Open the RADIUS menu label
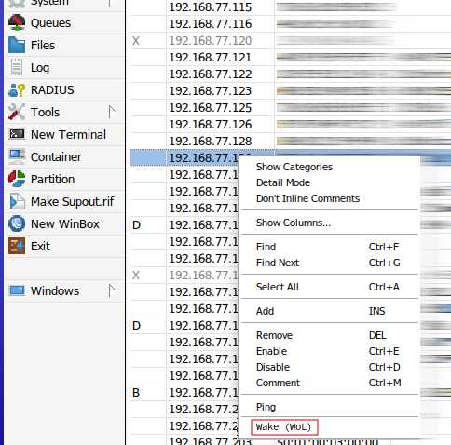Viewport: 451px width, 445px height. [52, 90]
